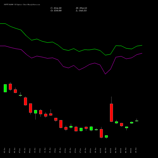Image resolution: width=158 pixels, height=158 pixels.
Task: Click the 04 Feb date axis label
Action: (x=116, y=150)
